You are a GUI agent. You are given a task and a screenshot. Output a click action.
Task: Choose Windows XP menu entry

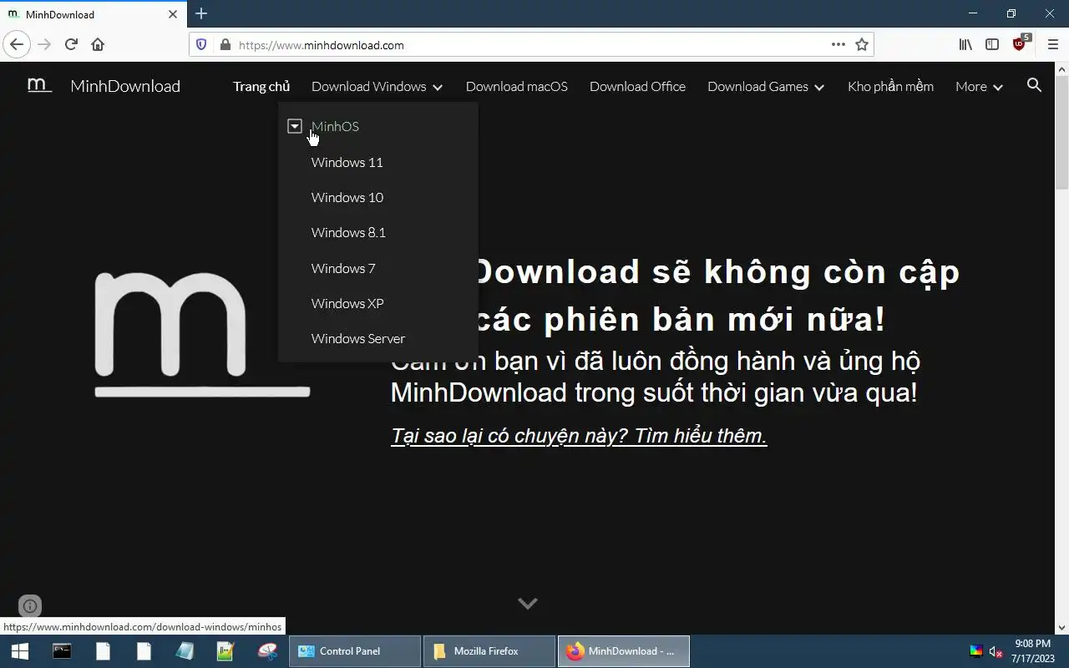[x=347, y=303]
